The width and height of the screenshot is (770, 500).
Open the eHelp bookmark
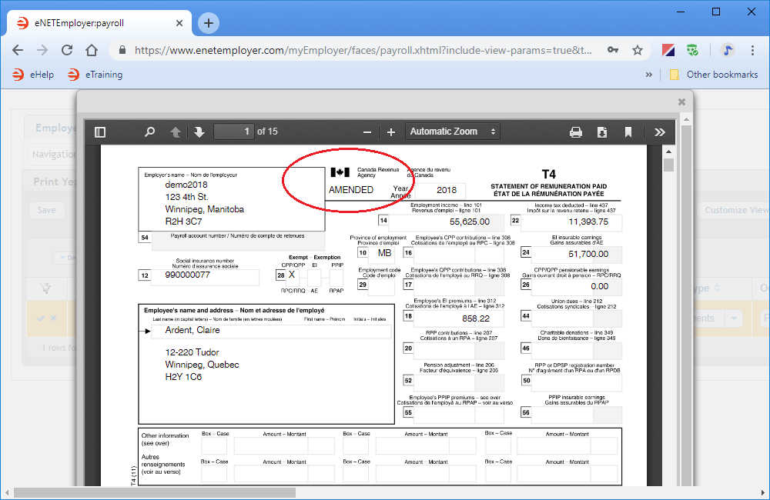(34, 75)
